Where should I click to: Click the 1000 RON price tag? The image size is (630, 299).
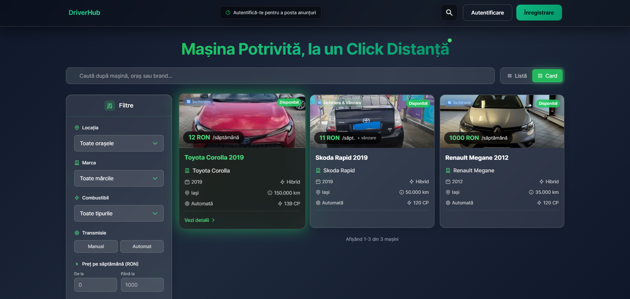478,138
